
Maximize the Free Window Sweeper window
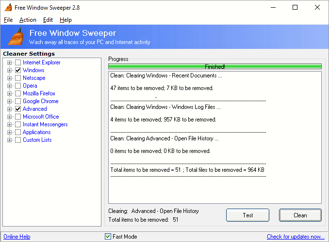click(x=295, y=8)
